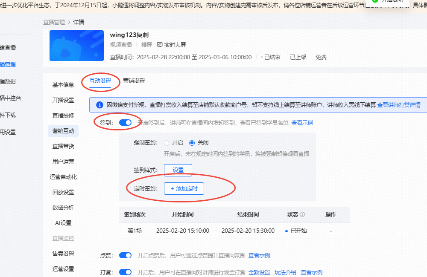Image resolution: width=427 pixels, height=277 pixels.
Task: Click the 实时大屏 label
Action: click(x=175, y=45)
